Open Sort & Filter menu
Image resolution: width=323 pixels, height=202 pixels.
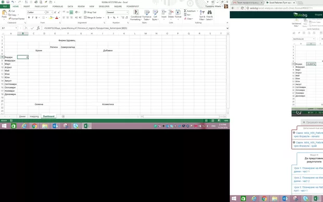[x=202, y=15]
